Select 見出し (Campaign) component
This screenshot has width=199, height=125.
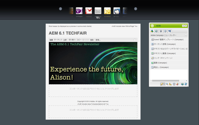[x=169, y=67]
